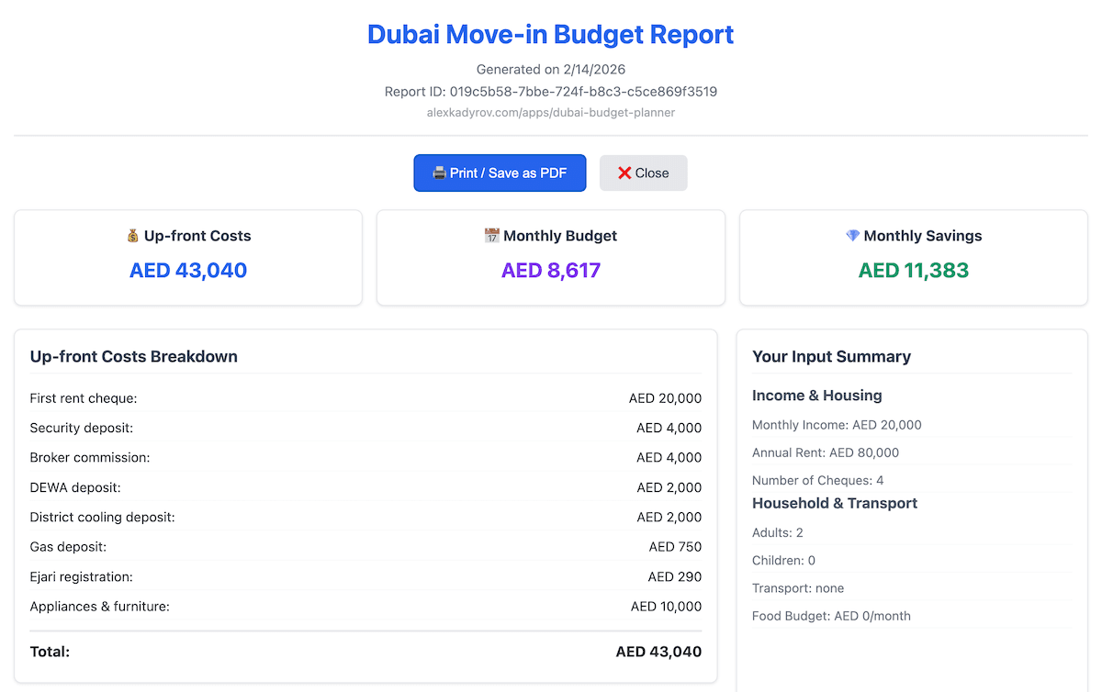Click the diamond icon beside Monthly Savings
The width and height of the screenshot is (1102, 692).
click(x=853, y=236)
